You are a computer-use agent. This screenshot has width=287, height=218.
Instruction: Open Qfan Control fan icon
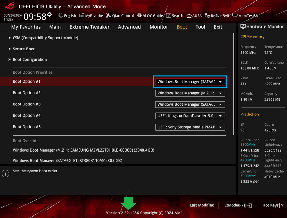109,15
